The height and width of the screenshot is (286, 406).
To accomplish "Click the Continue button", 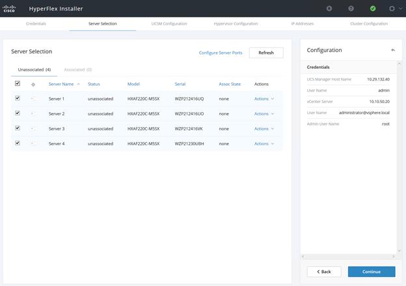I will click(x=372, y=272).
